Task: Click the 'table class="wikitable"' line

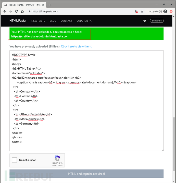Action: coord(28,73)
